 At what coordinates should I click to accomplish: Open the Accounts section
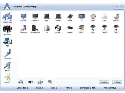point(7,30)
